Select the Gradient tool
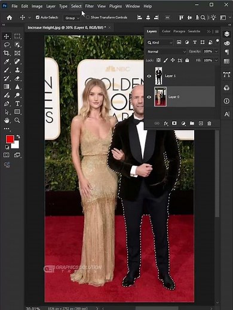 click(7, 86)
